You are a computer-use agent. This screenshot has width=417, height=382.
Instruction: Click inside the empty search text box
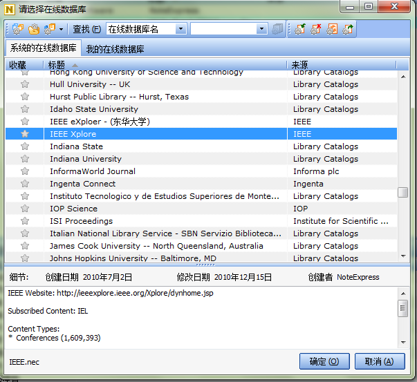(223, 29)
